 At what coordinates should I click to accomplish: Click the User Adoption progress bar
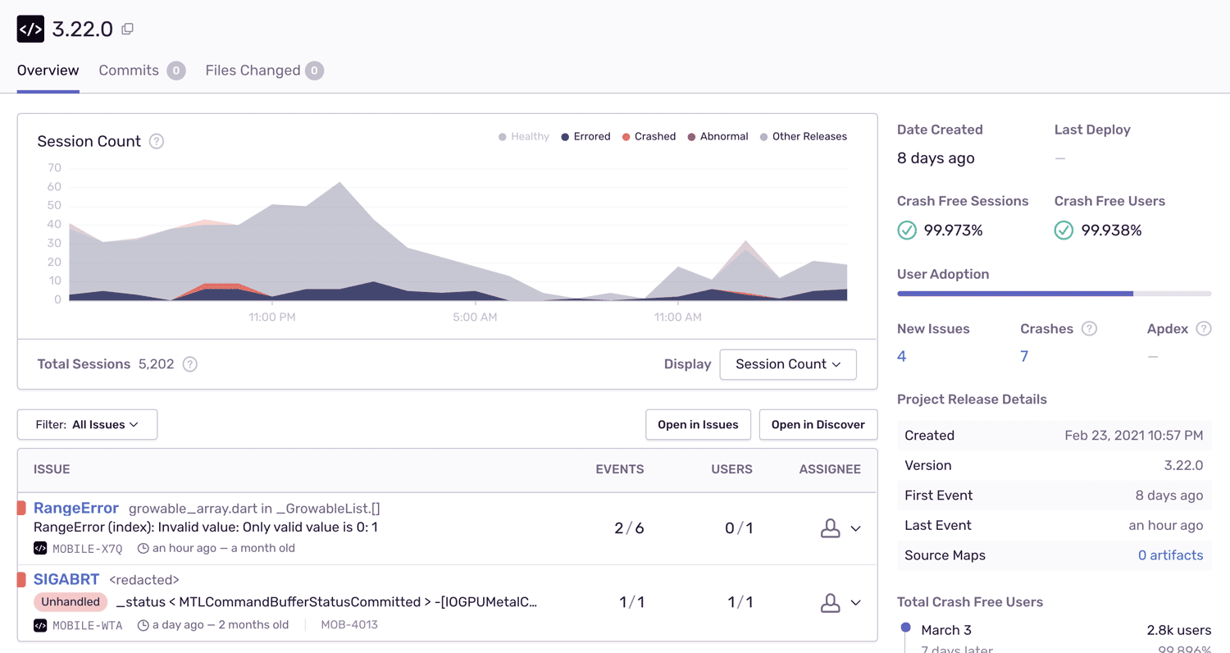(x=1054, y=293)
